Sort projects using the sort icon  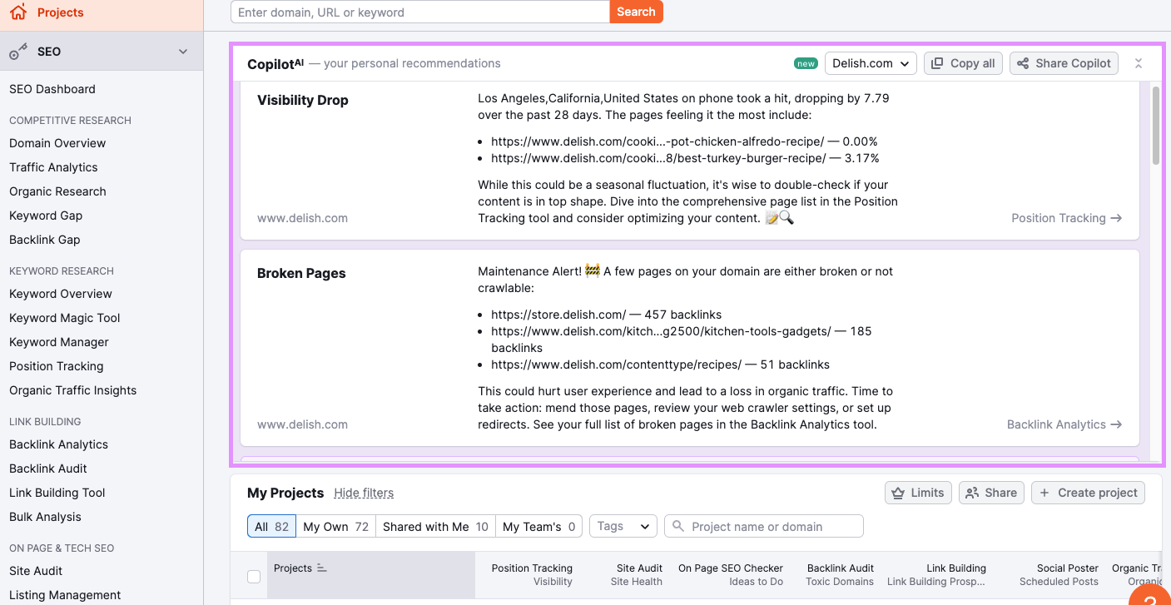pos(322,568)
